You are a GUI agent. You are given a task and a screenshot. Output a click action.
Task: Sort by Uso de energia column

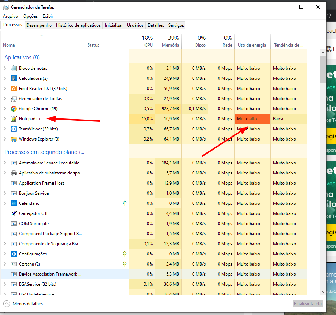coord(252,42)
